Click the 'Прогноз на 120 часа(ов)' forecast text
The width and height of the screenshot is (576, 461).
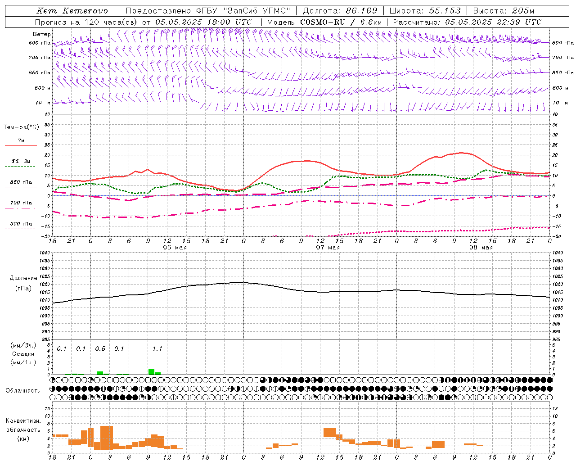click(x=86, y=22)
